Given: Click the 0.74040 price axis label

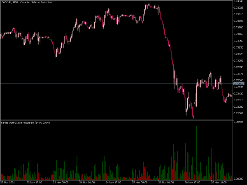Looking at the screenshot, I should pyautogui.click(x=239, y=1).
